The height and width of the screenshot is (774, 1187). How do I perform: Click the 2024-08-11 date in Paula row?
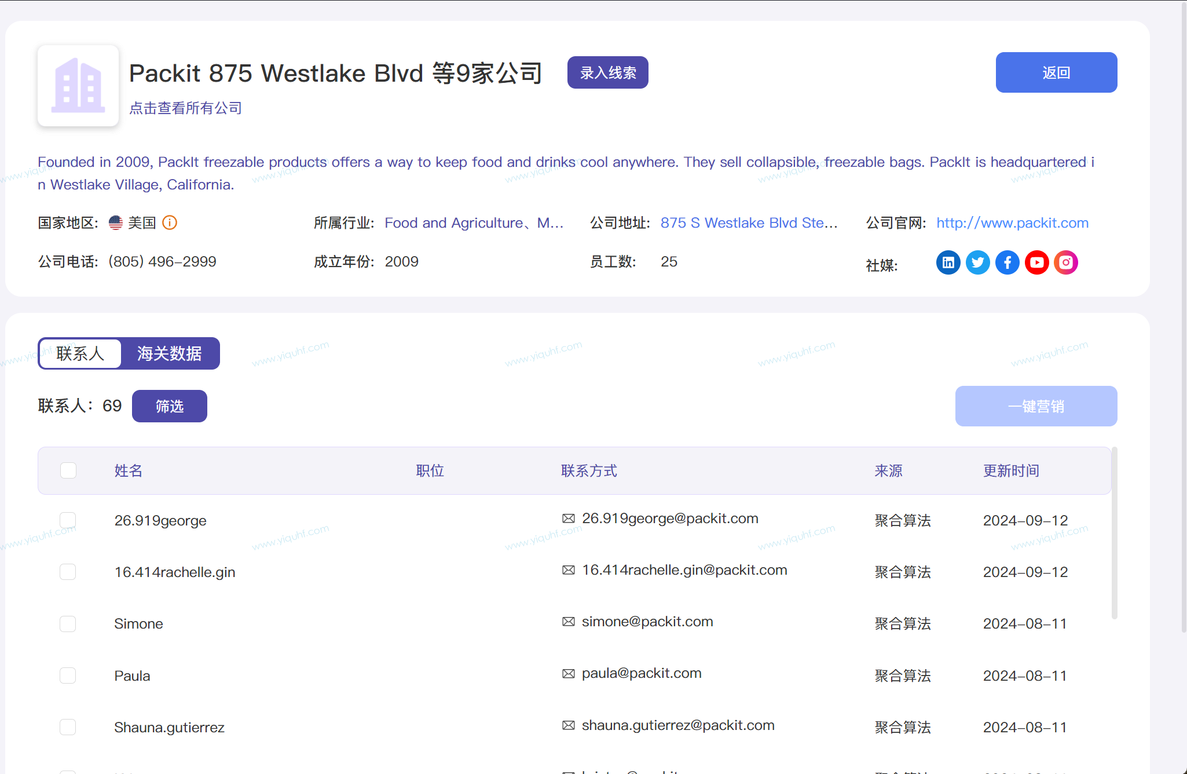[1025, 676]
